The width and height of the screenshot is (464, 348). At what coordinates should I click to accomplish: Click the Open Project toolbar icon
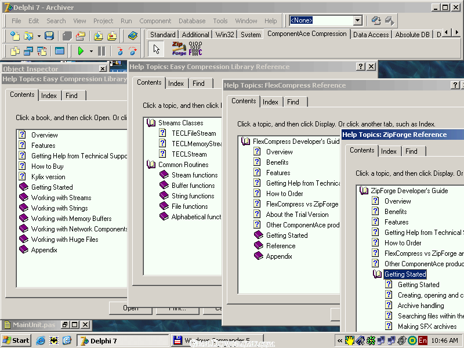(80, 36)
